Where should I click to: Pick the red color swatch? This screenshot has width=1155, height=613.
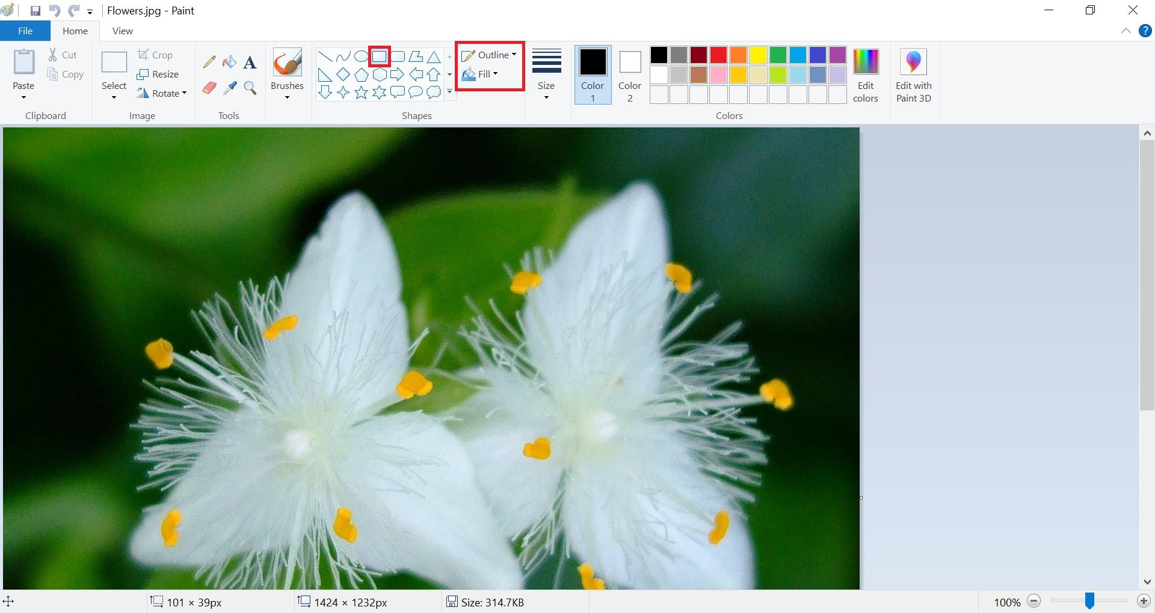[718, 55]
